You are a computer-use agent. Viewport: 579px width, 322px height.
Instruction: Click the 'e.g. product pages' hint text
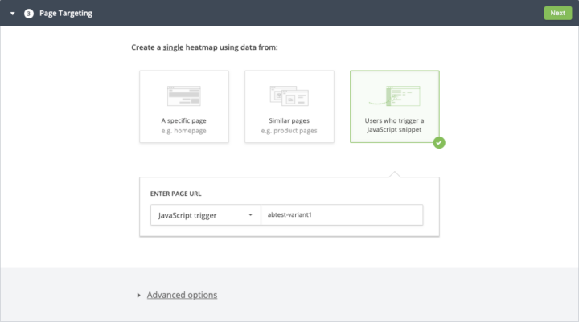[x=289, y=131]
